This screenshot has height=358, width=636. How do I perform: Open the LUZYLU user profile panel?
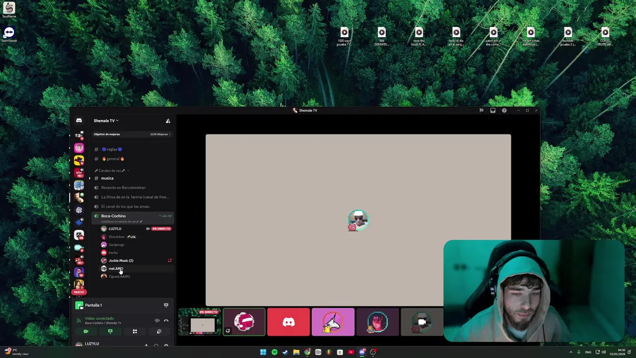pos(92,344)
